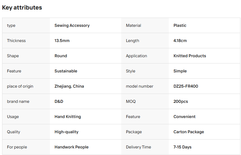Click the Key attributes heading
This screenshot has width=241, height=155.
pos(22,7)
